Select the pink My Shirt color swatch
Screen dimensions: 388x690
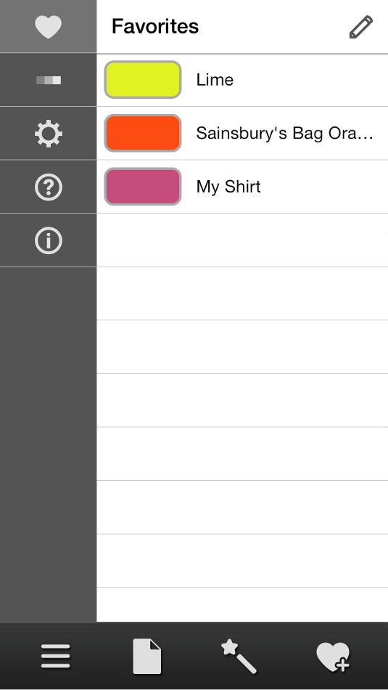(143, 187)
